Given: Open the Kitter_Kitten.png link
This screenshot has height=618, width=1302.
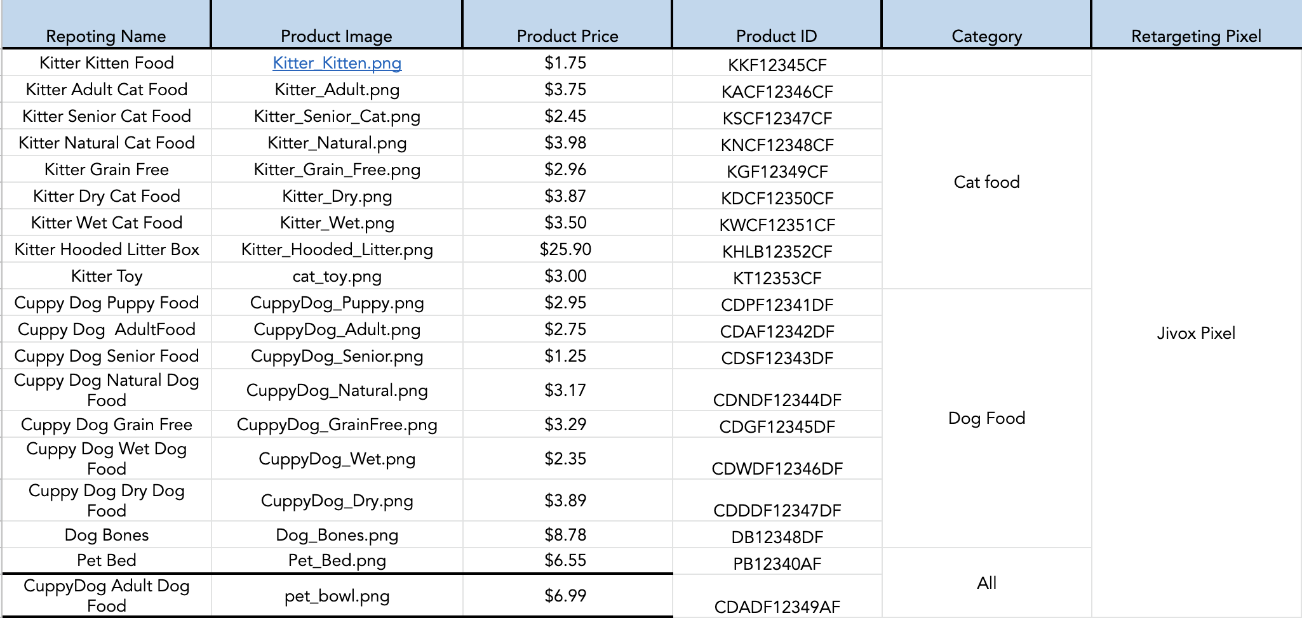Looking at the screenshot, I should click(x=337, y=63).
